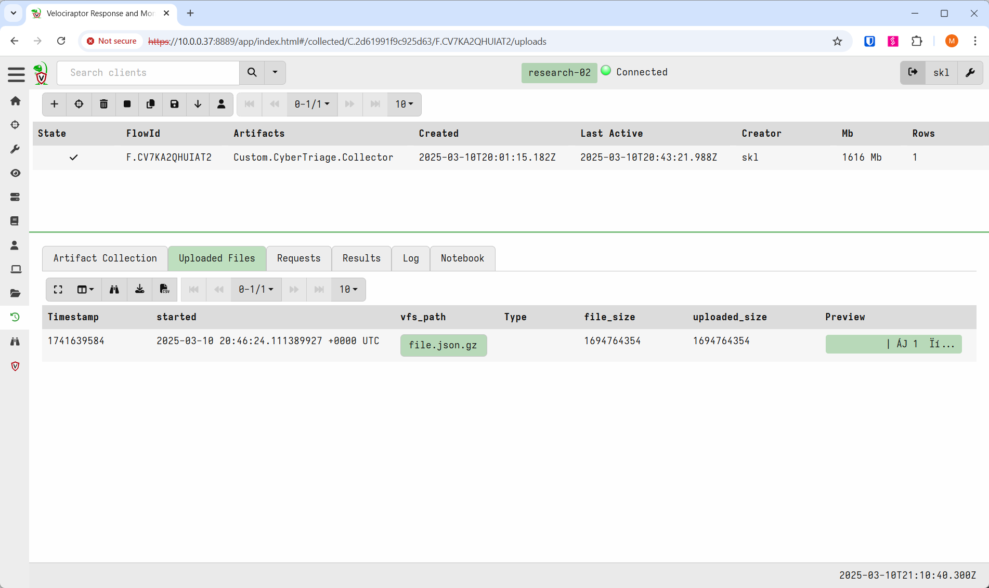Toggle the binoculars filter in the files toolbar
This screenshot has height=588, width=989.
click(x=114, y=289)
